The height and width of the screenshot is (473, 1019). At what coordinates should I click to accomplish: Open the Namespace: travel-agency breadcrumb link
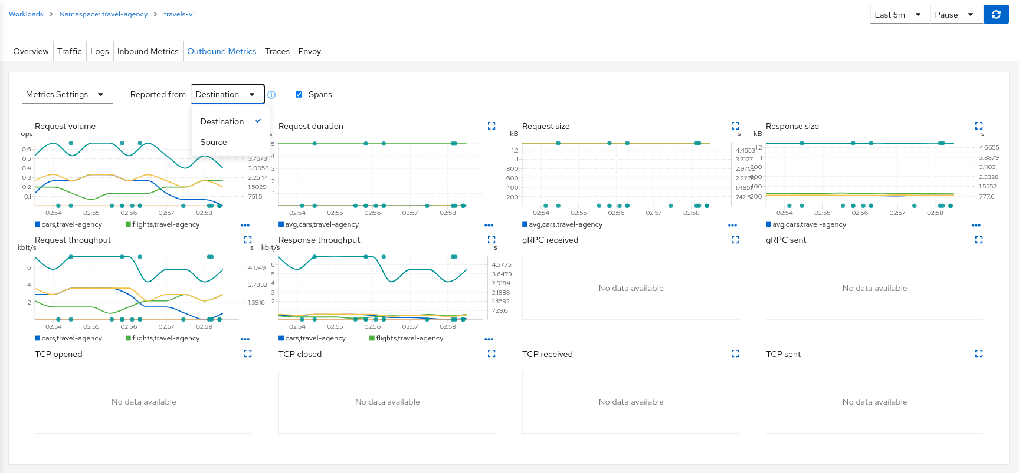(x=103, y=14)
